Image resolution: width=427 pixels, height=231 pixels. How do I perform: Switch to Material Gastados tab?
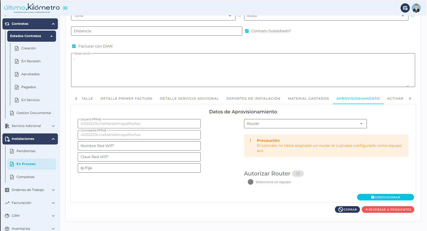(x=308, y=99)
